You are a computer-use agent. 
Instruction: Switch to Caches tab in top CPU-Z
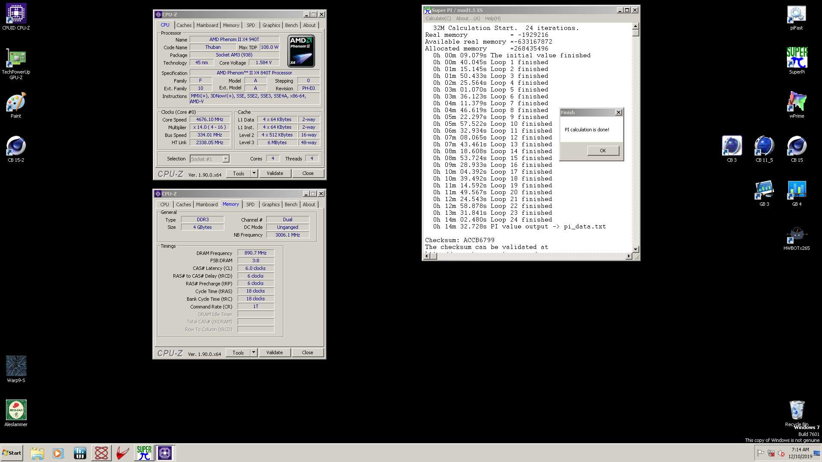click(x=184, y=25)
